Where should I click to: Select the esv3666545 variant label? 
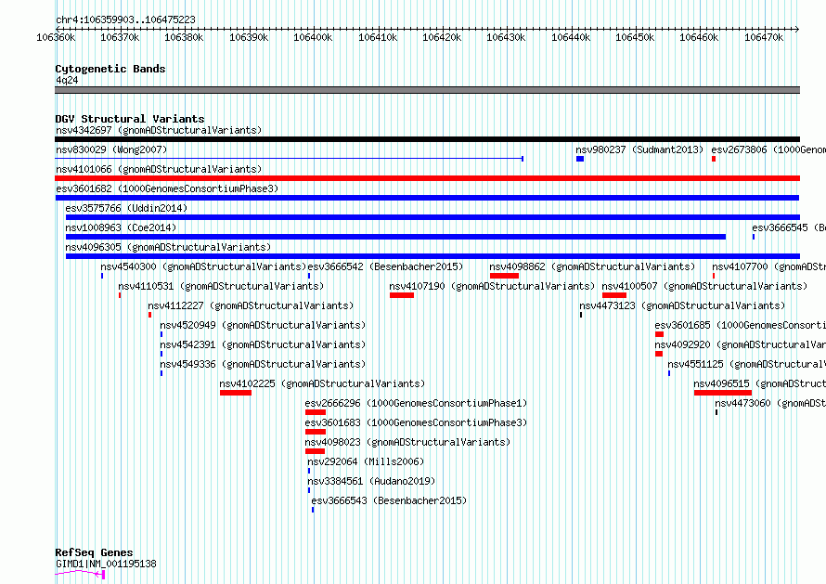point(789,227)
